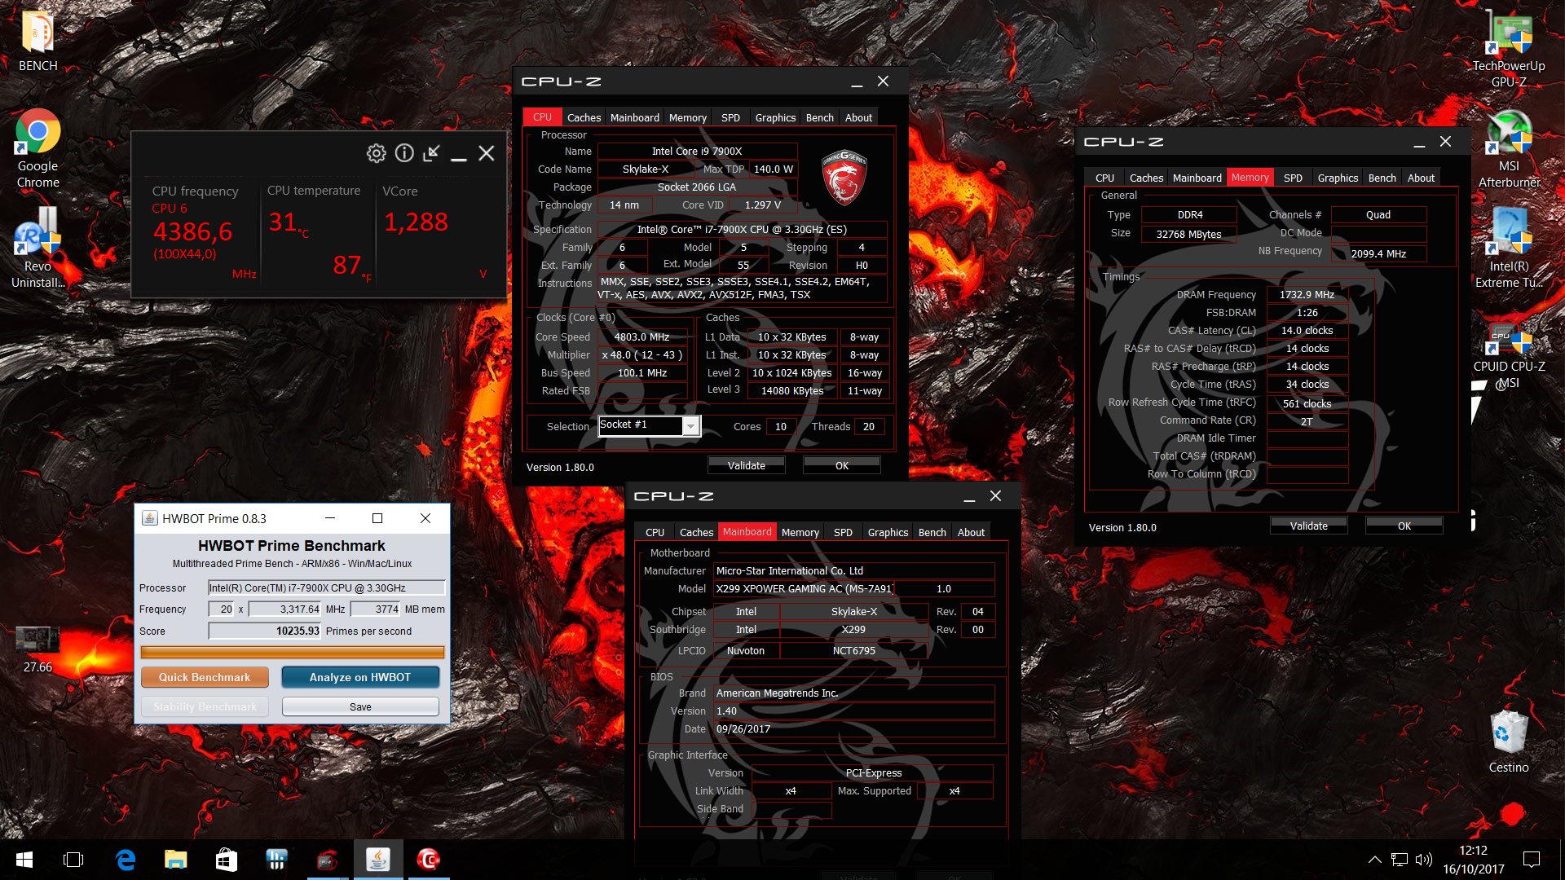
Task: Open Google Chrome desktop shortcut
Action: [37, 148]
